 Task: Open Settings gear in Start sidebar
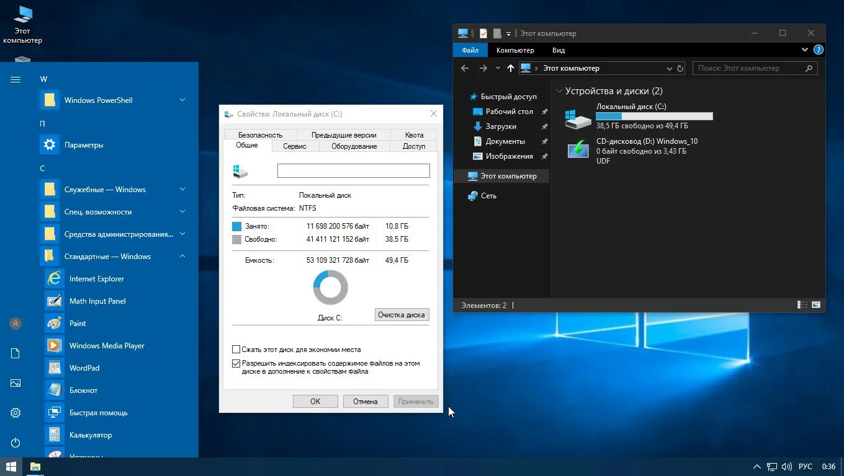16,413
